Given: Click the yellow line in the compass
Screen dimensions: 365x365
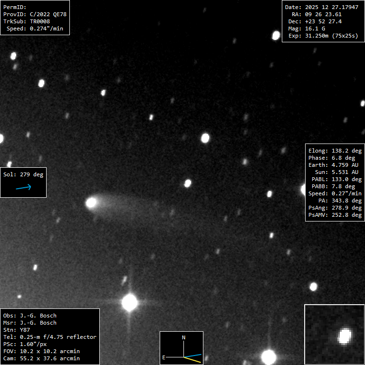Looking at the screenshot, I should pyautogui.click(x=193, y=359).
